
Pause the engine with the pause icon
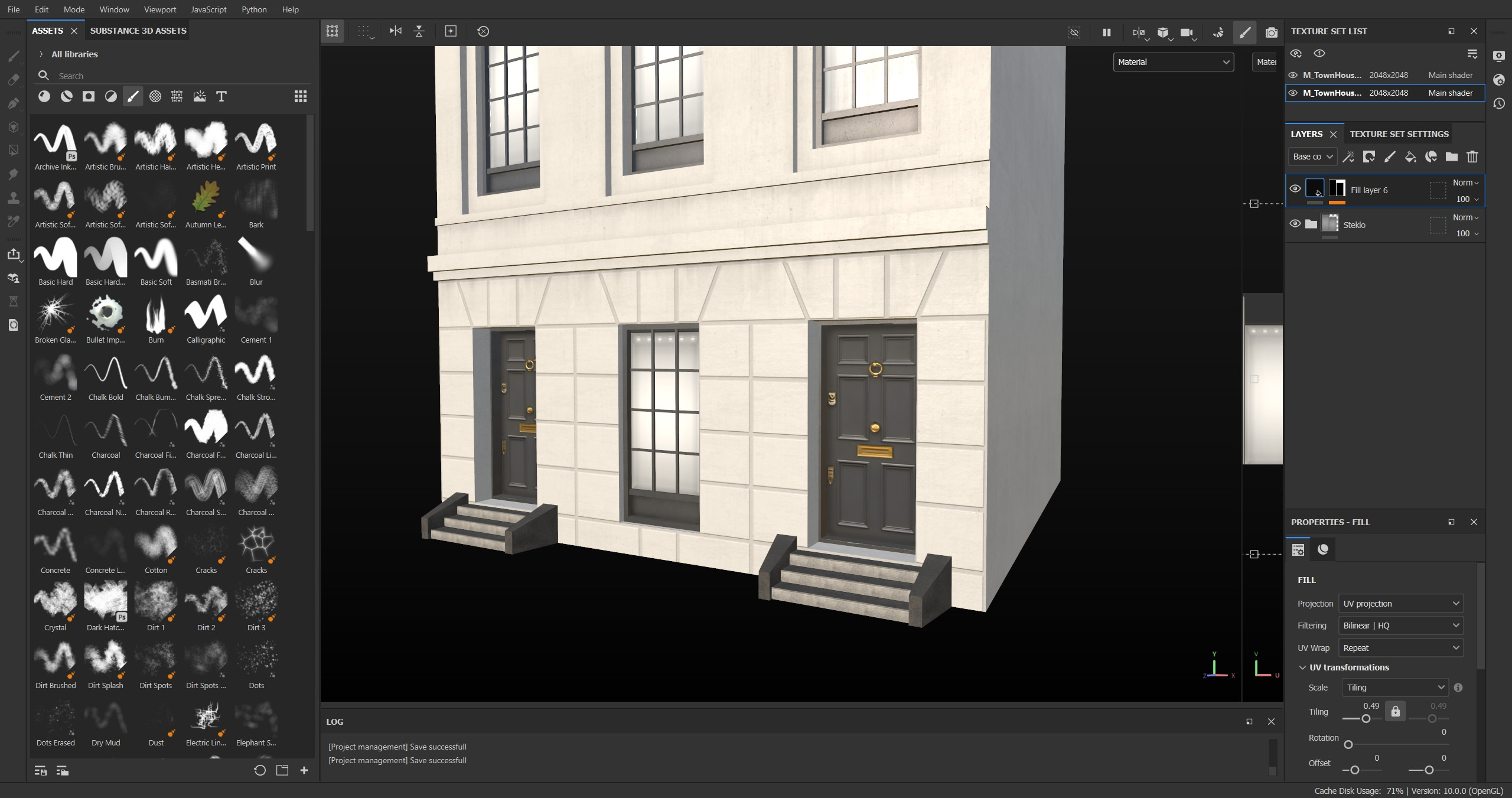[x=1106, y=32]
